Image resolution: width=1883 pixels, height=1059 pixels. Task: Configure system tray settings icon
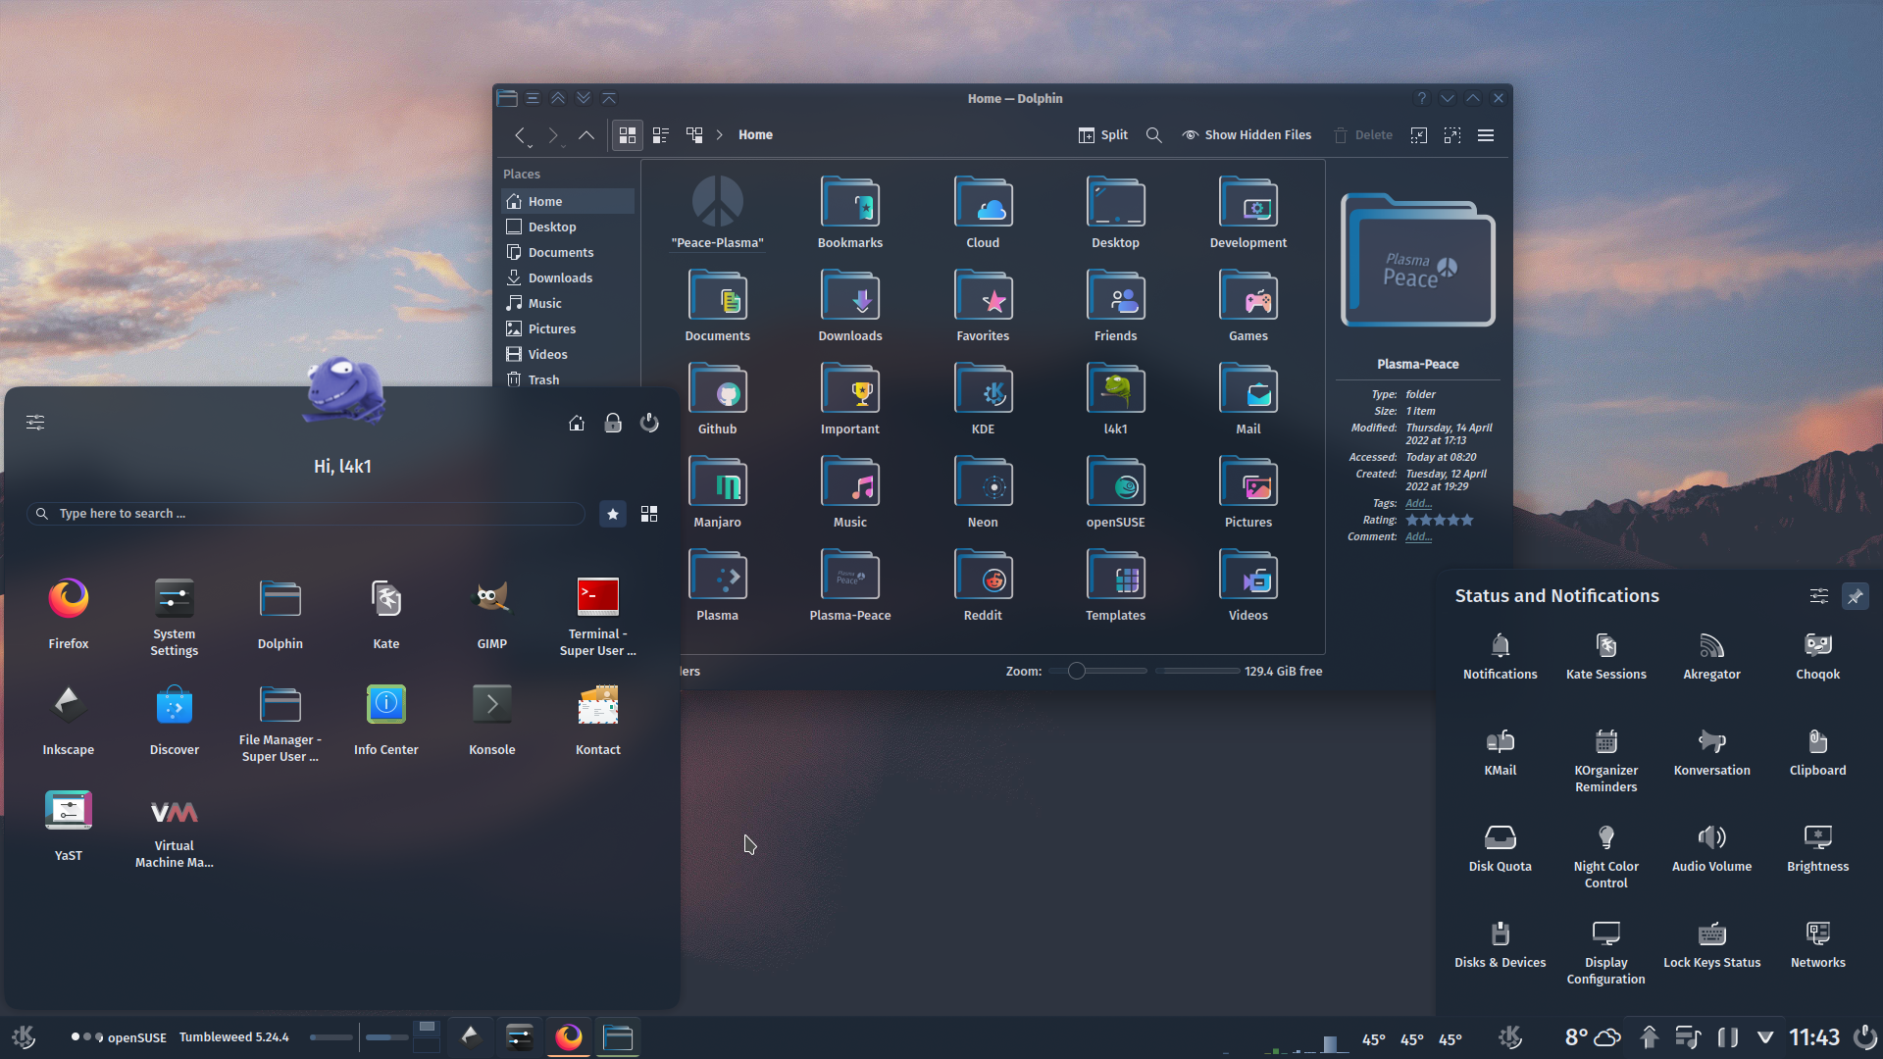point(1818,596)
